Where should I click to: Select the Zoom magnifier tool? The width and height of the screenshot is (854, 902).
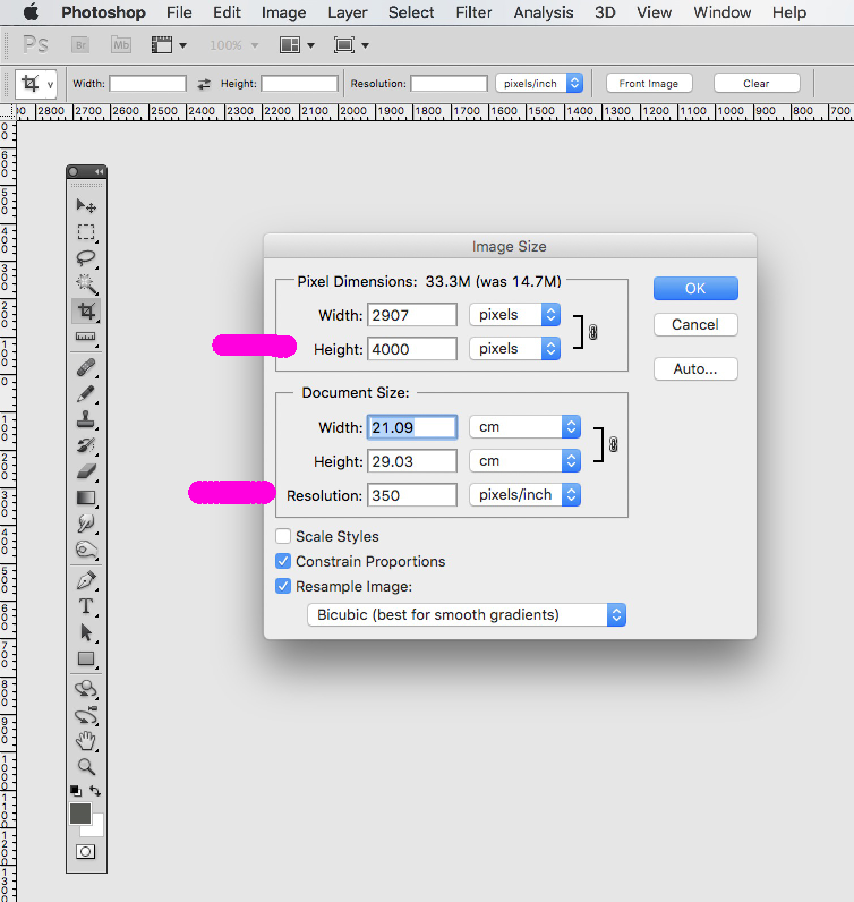[86, 767]
